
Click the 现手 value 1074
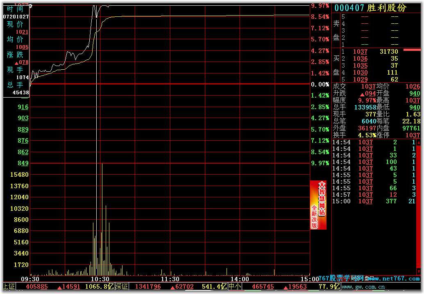click(x=23, y=77)
